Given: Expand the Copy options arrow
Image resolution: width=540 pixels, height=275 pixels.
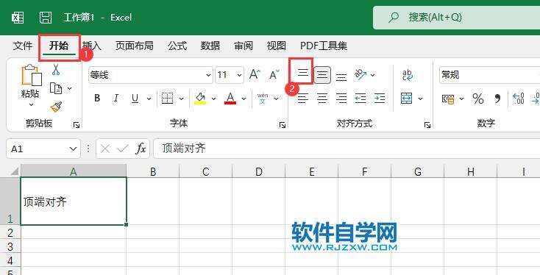Looking at the screenshot, I should [70, 88].
